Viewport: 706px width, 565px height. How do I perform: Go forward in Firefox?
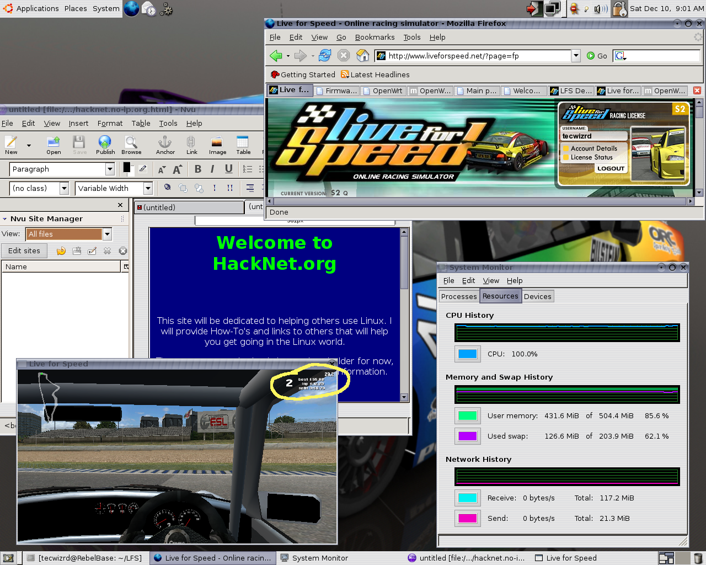coord(301,56)
